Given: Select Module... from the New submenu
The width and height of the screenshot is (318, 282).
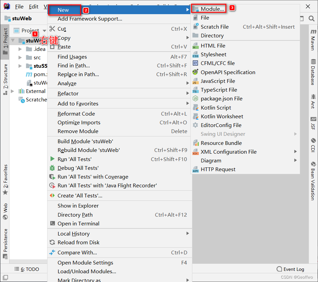Looking at the screenshot, I should (245, 9).
